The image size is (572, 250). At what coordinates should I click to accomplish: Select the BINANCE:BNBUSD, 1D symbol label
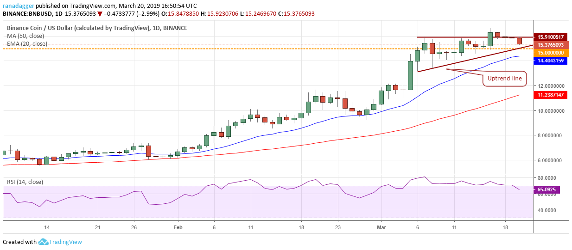(x=34, y=13)
